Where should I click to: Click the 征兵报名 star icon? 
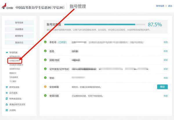click(x=7, y=93)
